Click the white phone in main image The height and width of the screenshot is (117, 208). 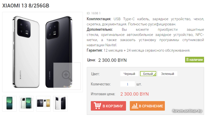click(26, 52)
